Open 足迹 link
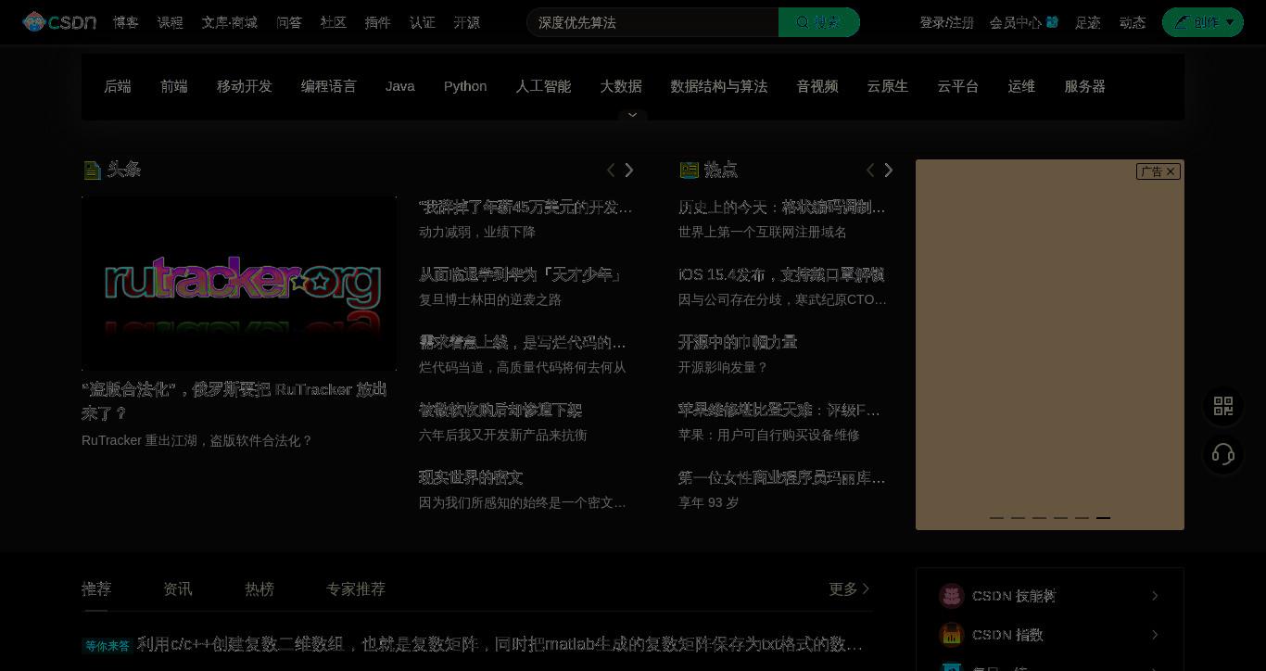Screen dimensions: 1266x671 click(x=1088, y=22)
